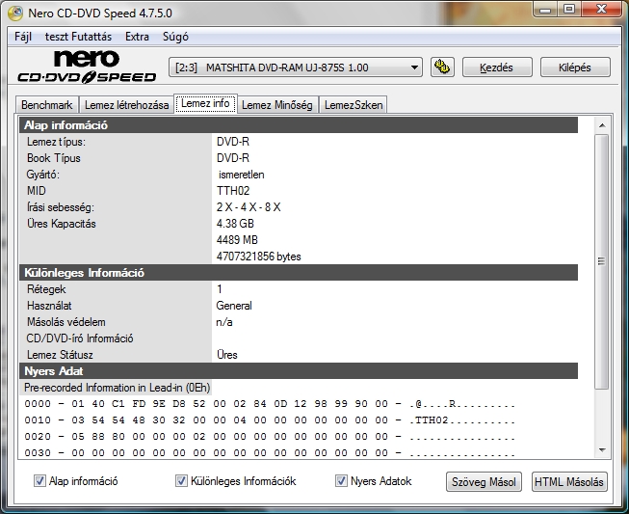Click the Kezdés button
This screenshot has width=629, height=514.
(497, 68)
